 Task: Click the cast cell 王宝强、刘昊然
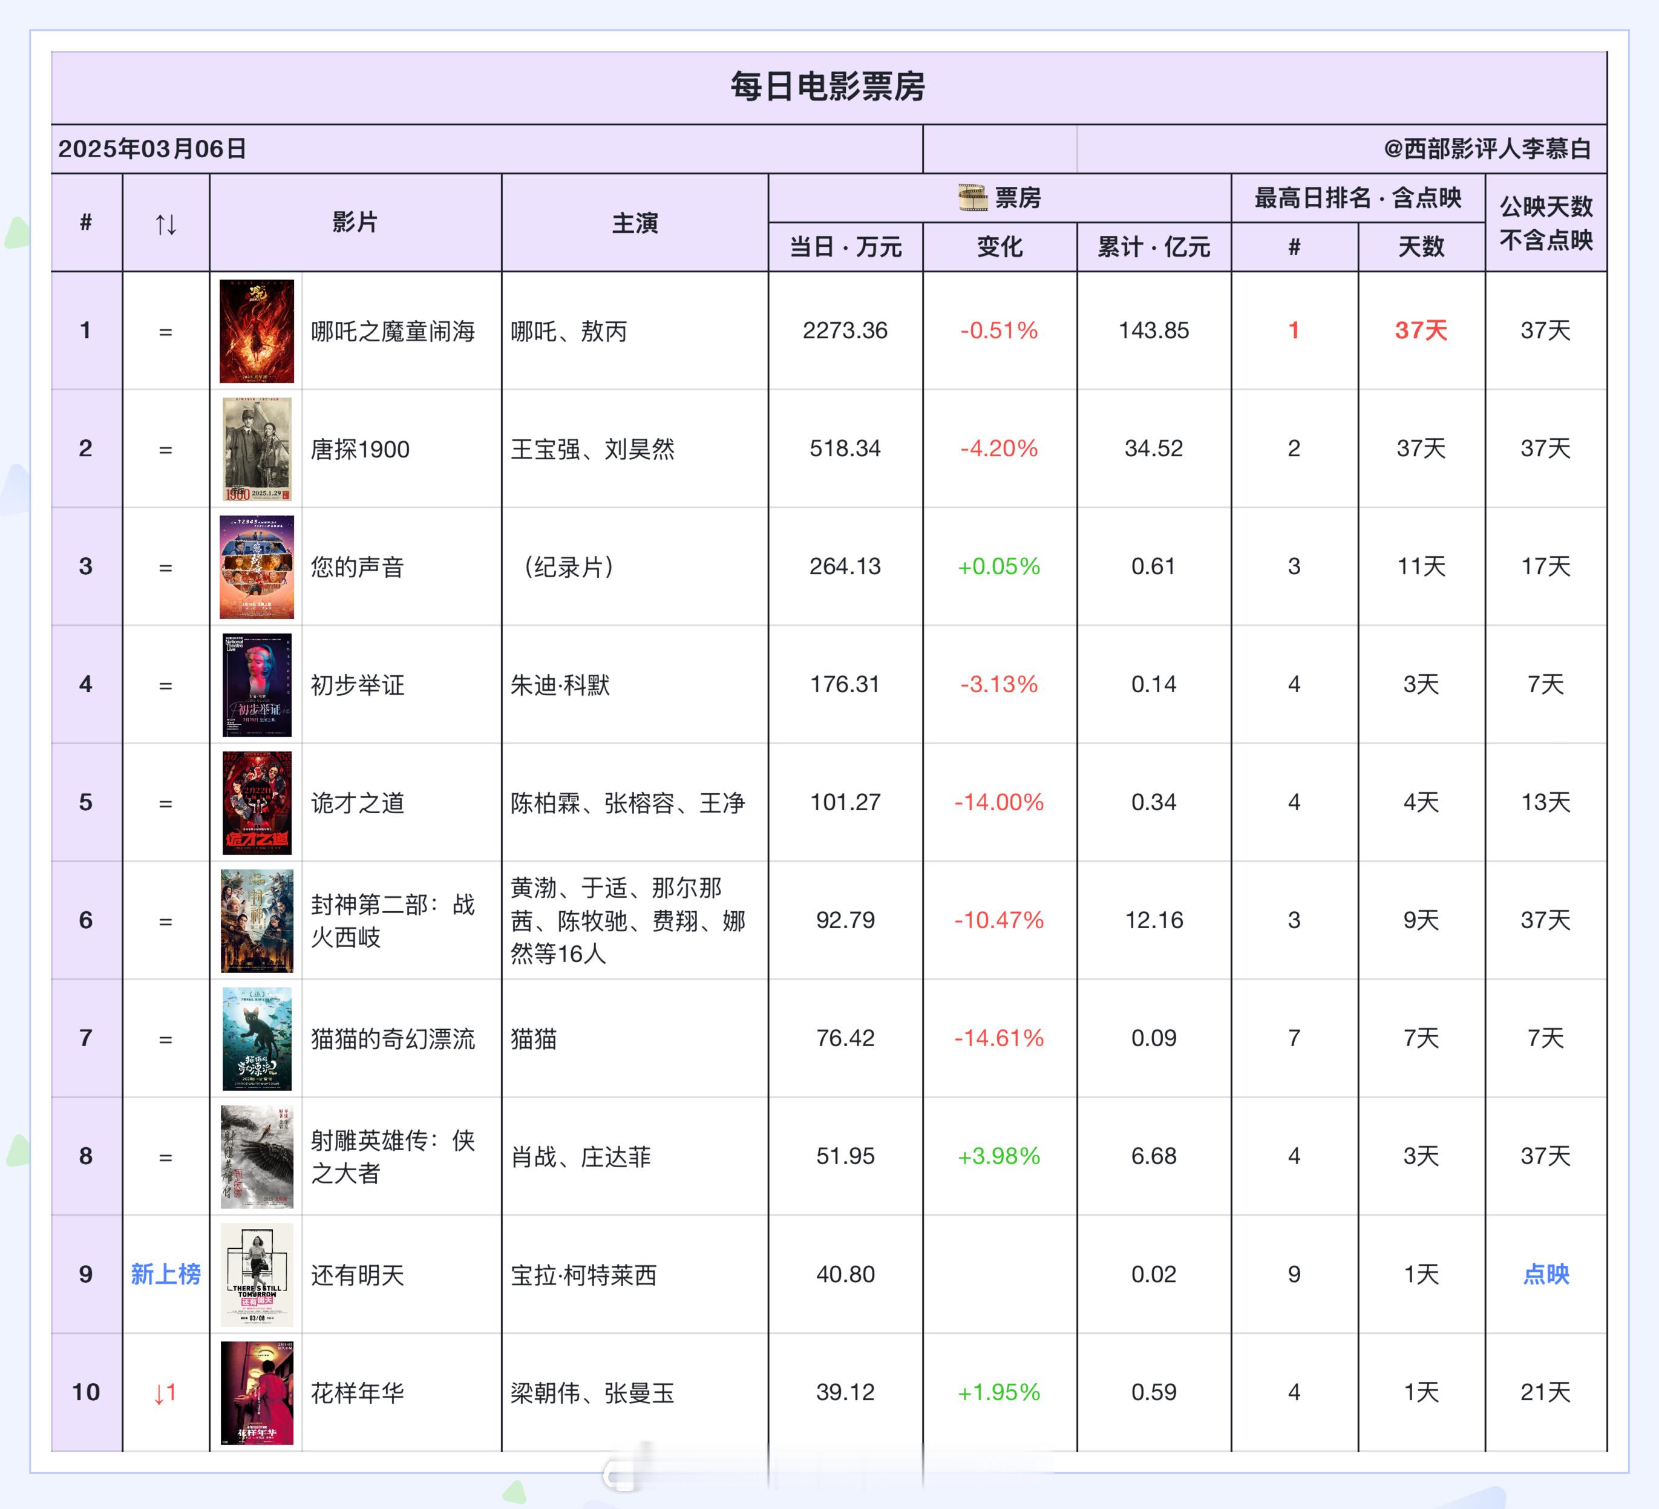coord(592,449)
